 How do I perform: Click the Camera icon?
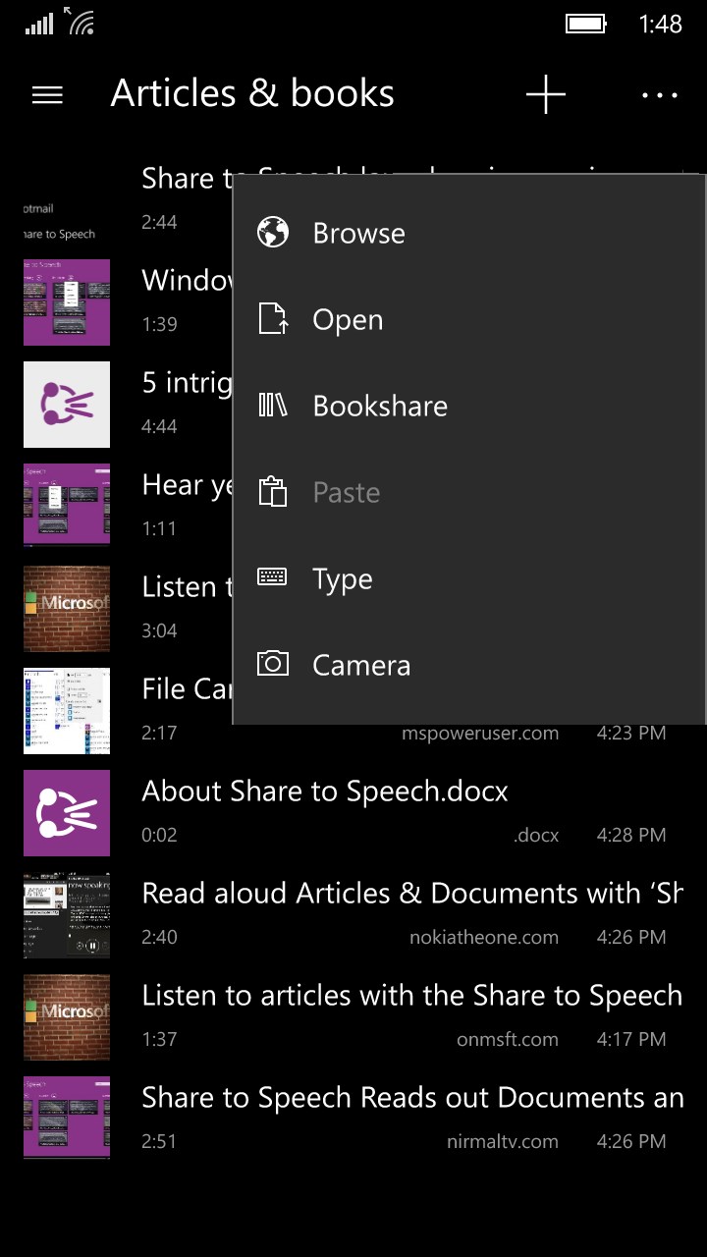pyautogui.click(x=273, y=665)
